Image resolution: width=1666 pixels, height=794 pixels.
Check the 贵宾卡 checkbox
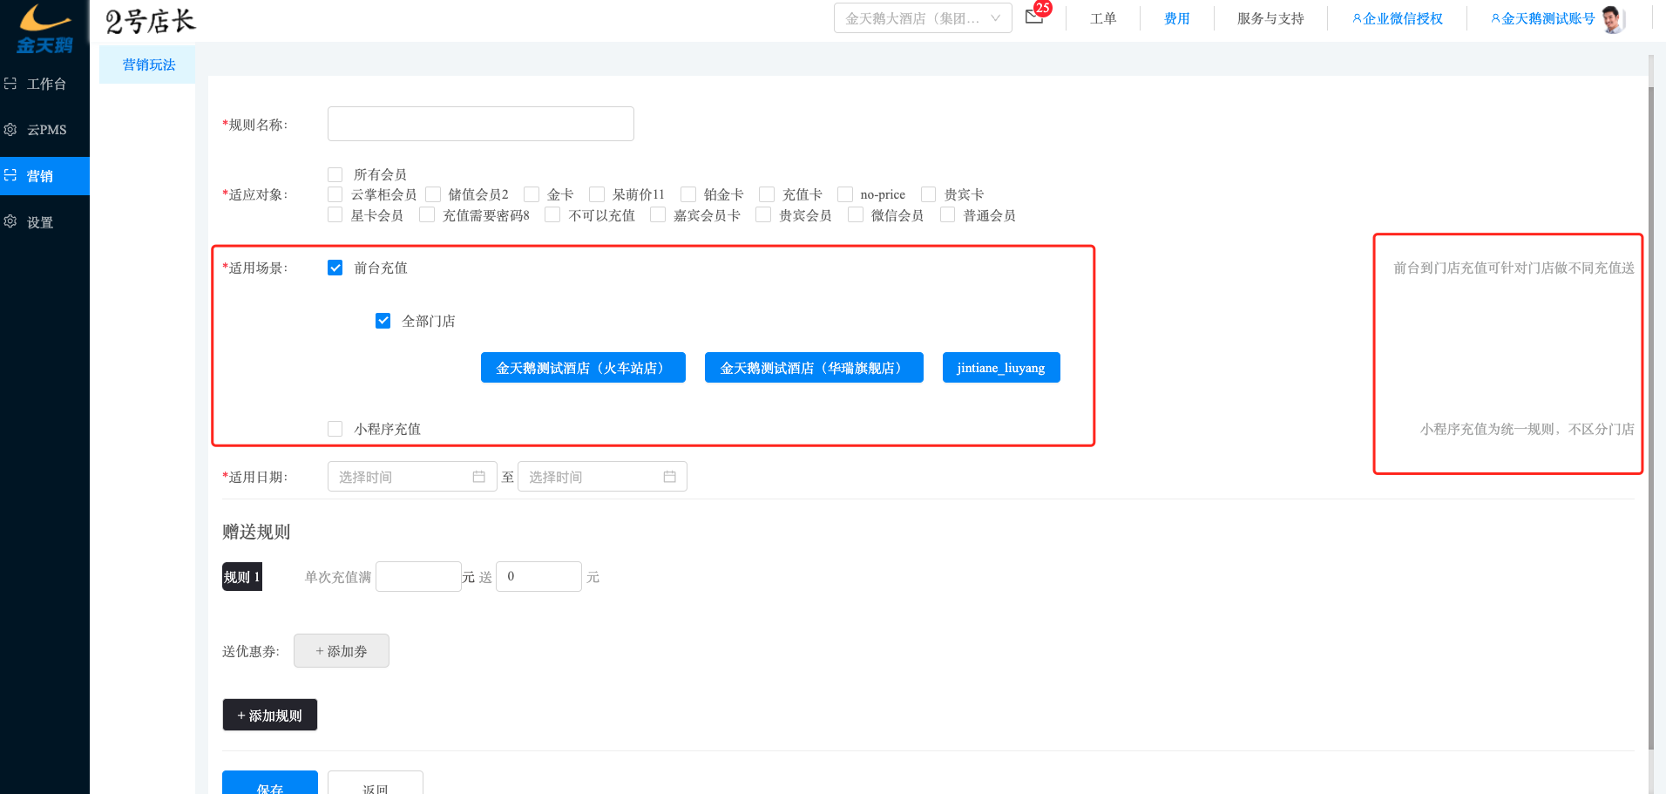929,194
